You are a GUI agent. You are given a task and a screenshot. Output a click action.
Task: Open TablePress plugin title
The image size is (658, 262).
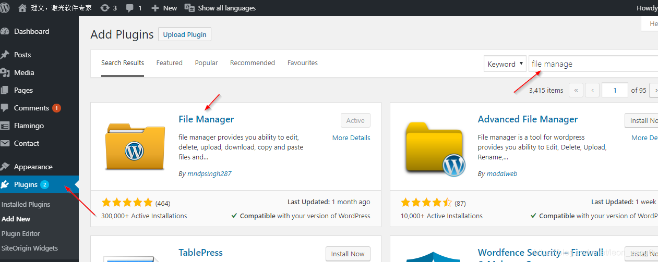pyautogui.click(x=200, y=253)
